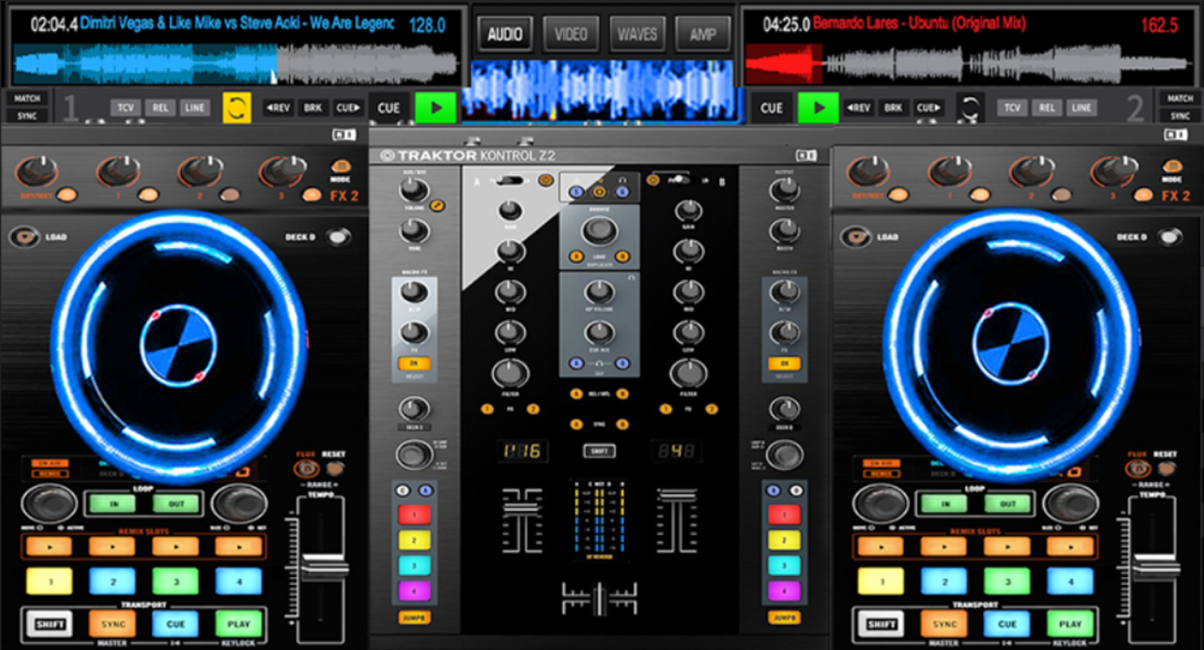1204x650 pixels.
Task: Enable FLUX mode on the right deck
Action: coord(1136,469)
